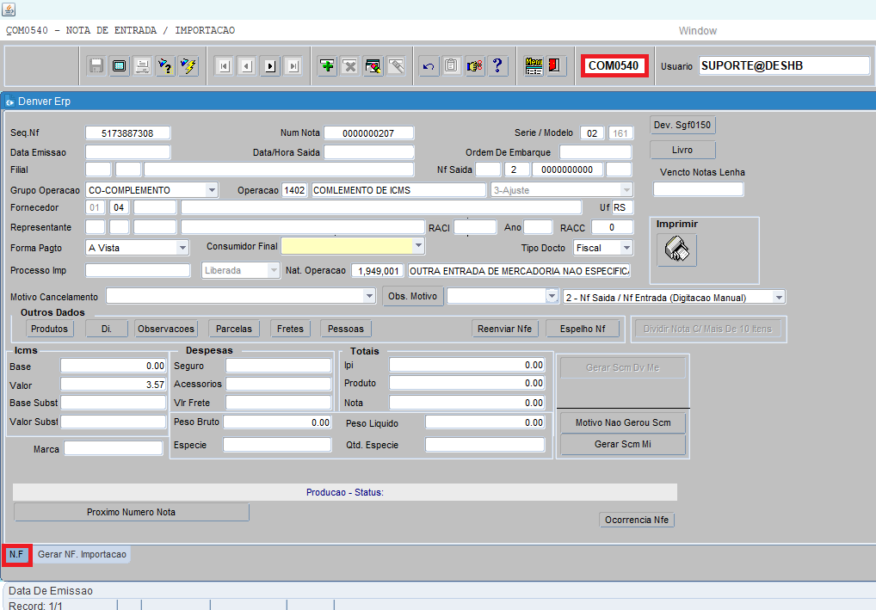The image size is (876, 610).
Task: Open the Window menu
Action: click(698, 31)
